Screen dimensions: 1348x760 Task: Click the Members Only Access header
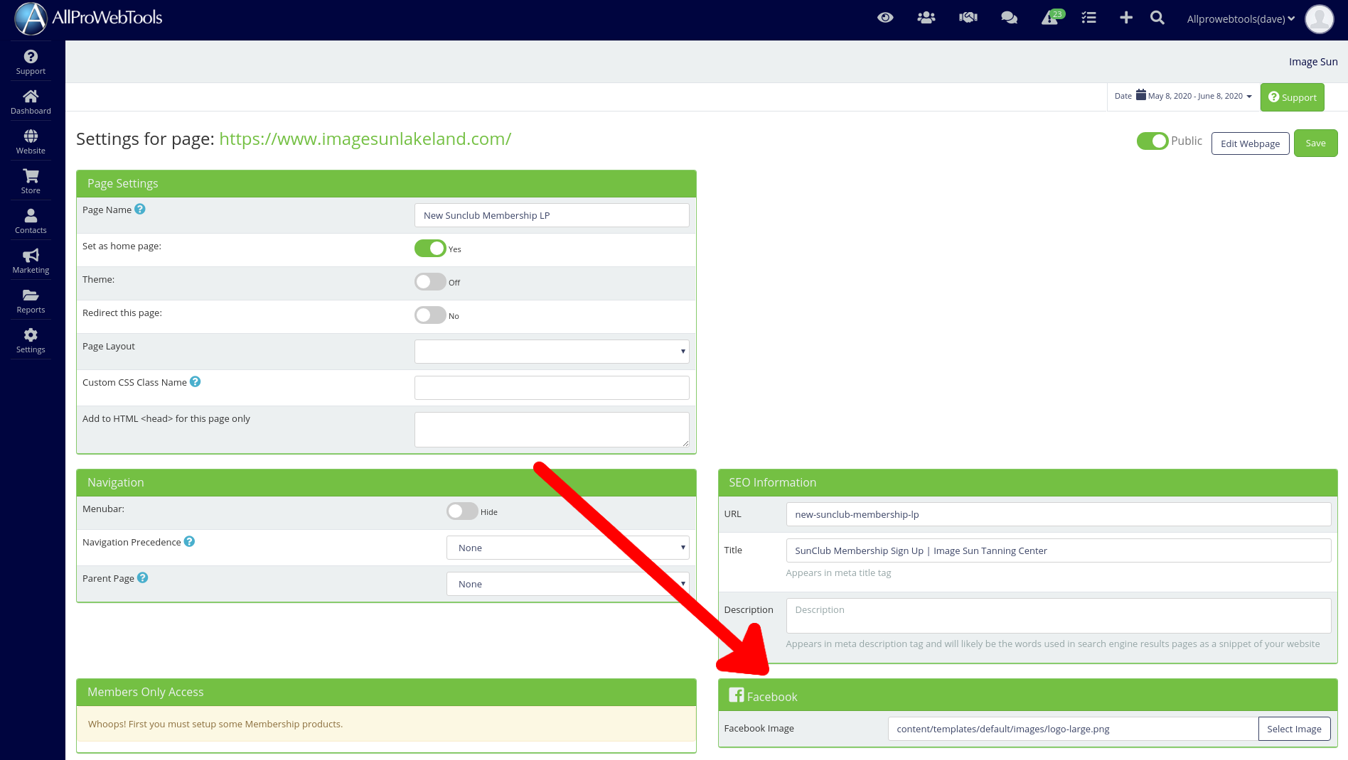386,692
